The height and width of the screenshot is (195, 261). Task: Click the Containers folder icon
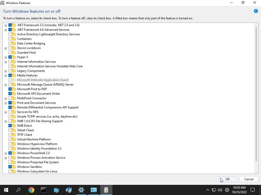click(x=14, y=39)
